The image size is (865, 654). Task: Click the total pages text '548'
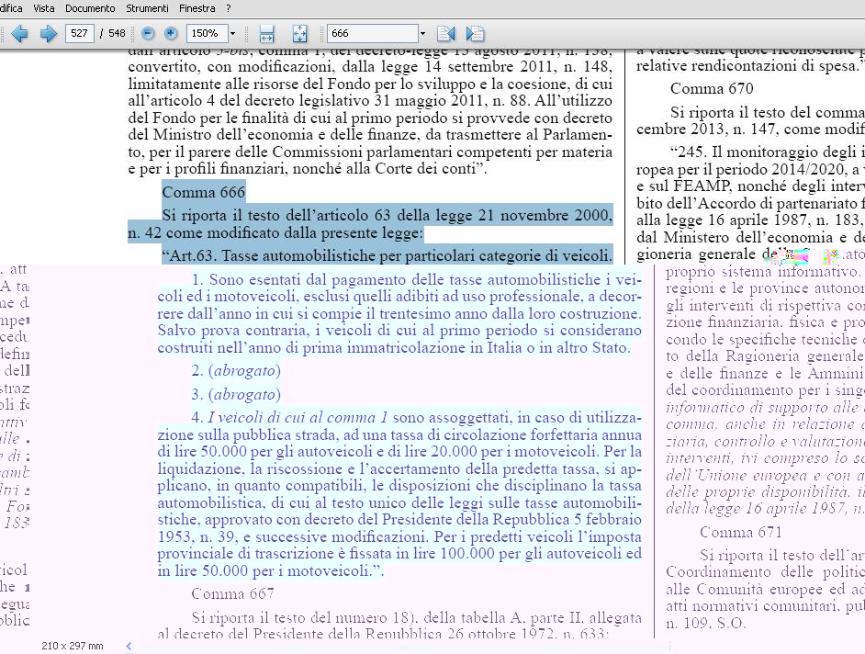click(x=117, y=33)
